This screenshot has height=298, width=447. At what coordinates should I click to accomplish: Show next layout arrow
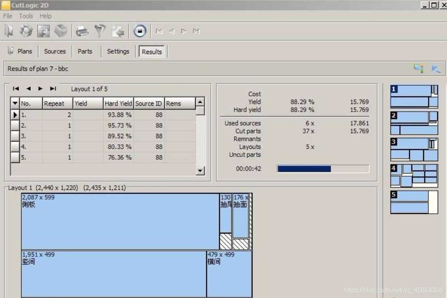tap(40, 89)
